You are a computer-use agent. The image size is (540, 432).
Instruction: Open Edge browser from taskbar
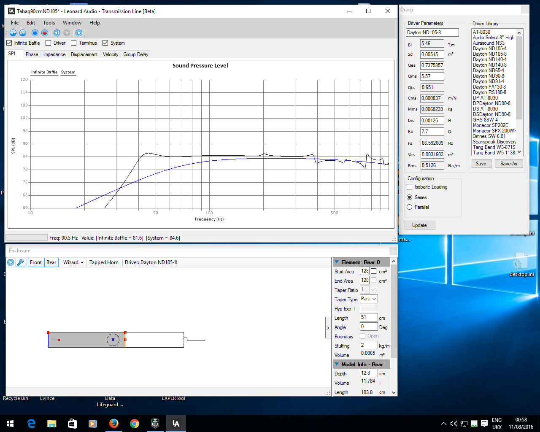(x=31, y=424)
